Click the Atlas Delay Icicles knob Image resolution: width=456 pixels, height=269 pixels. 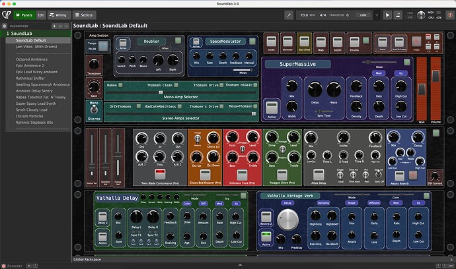[344, 137]
